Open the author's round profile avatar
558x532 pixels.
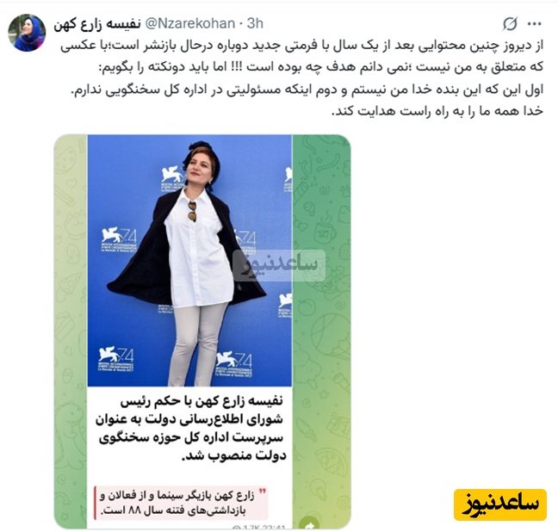click(27, 33)
